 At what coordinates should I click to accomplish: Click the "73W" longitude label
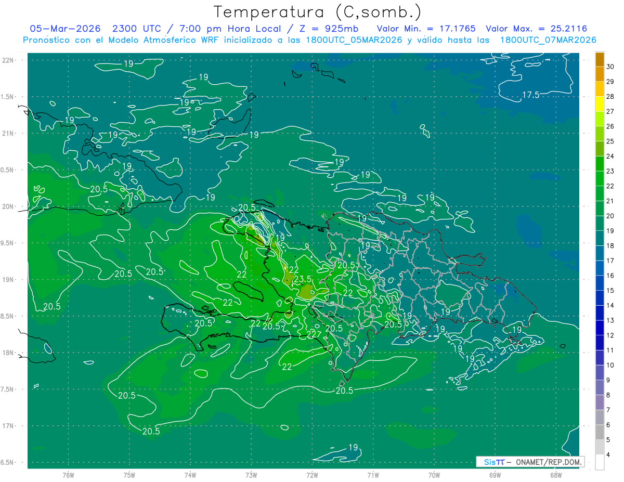click(251, 475)
